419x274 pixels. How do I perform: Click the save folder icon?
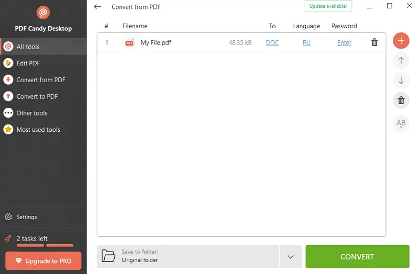click(108, 256)
